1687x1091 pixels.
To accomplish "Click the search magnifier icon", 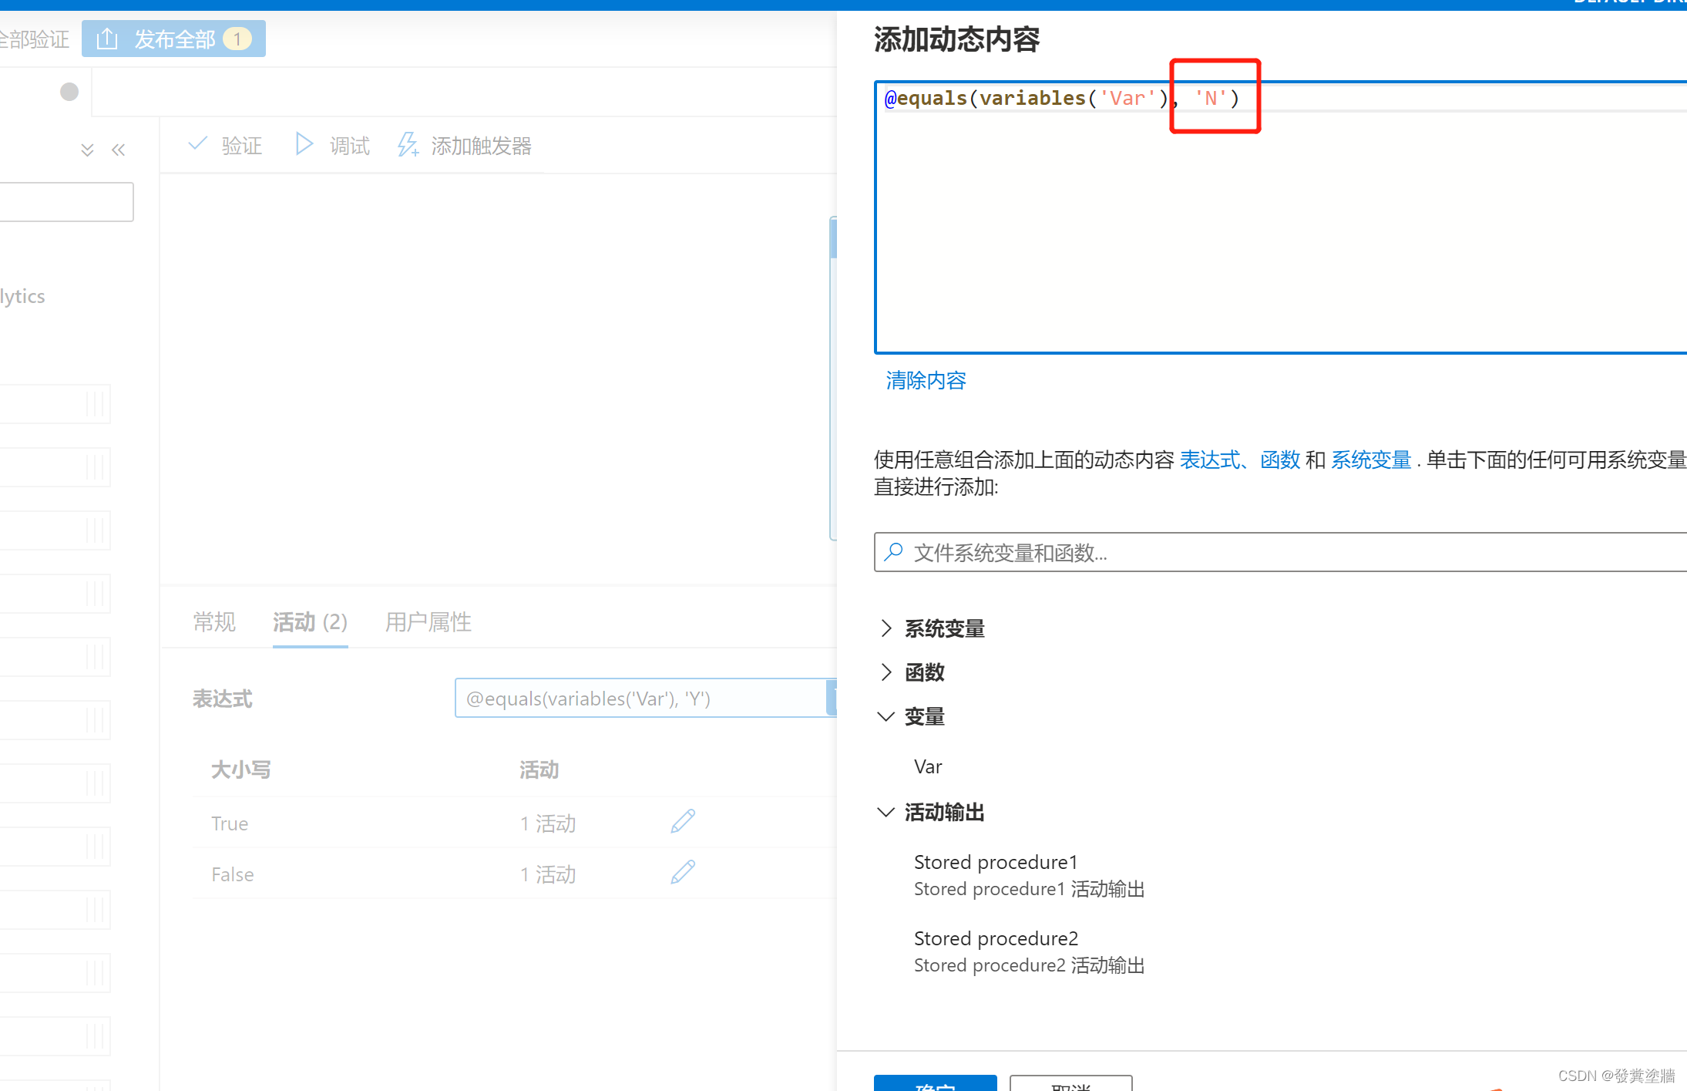I will [x=894, y=552].
